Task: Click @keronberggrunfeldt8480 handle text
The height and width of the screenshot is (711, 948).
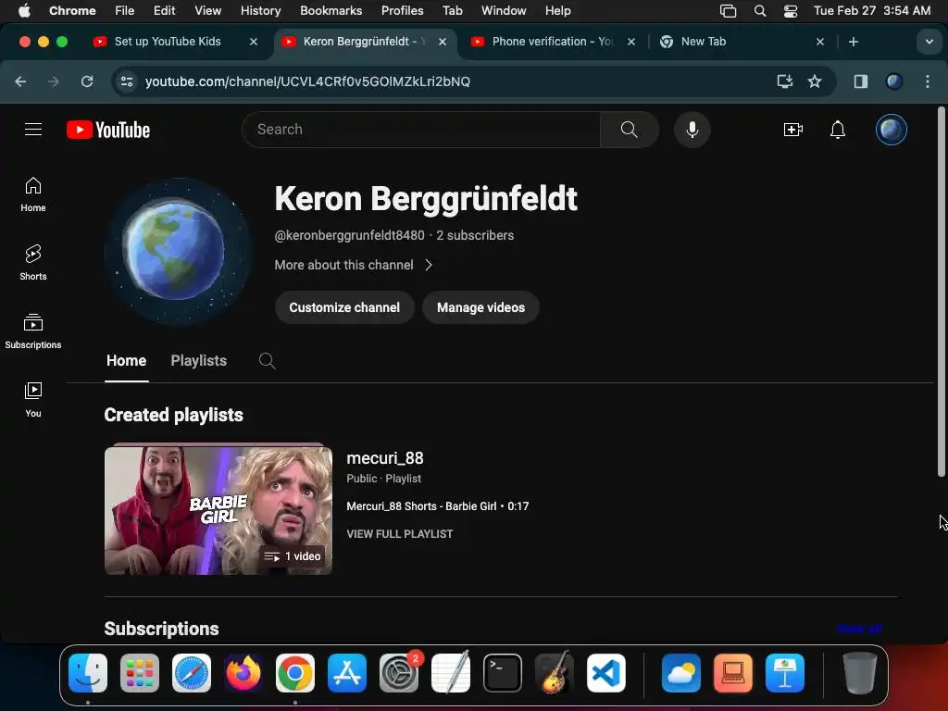Action: [x=349, y=235]
